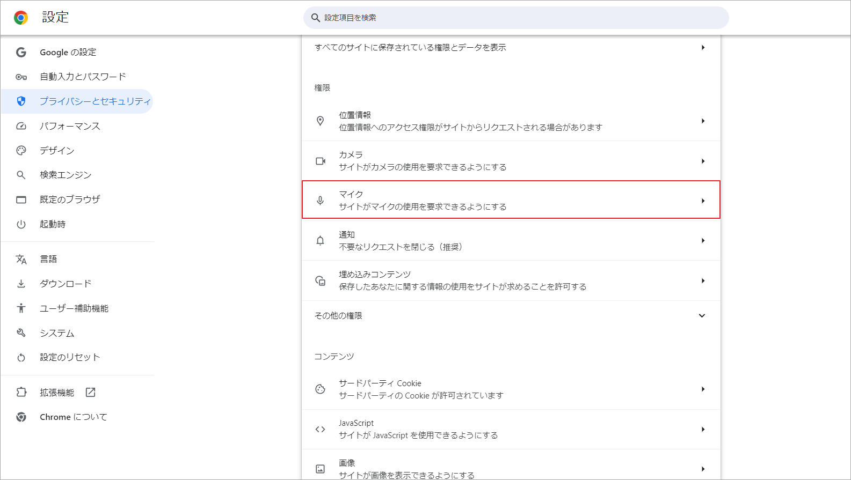Click the arrow on the JavaScript row
The height and width of the screenshot is (480, 851).
point(703,429)
